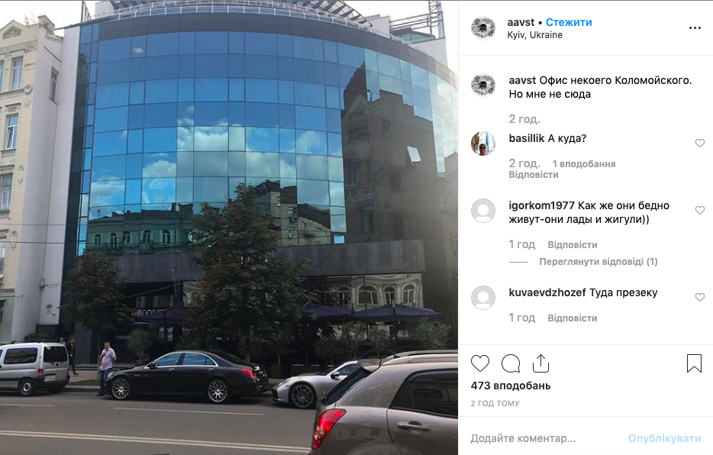Open igorkom1977's default avatar
The image size is (713, 455).
coord(483,211)
